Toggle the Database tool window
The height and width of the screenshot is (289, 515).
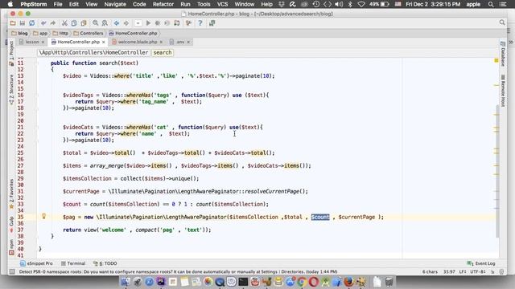pos(503,54)
